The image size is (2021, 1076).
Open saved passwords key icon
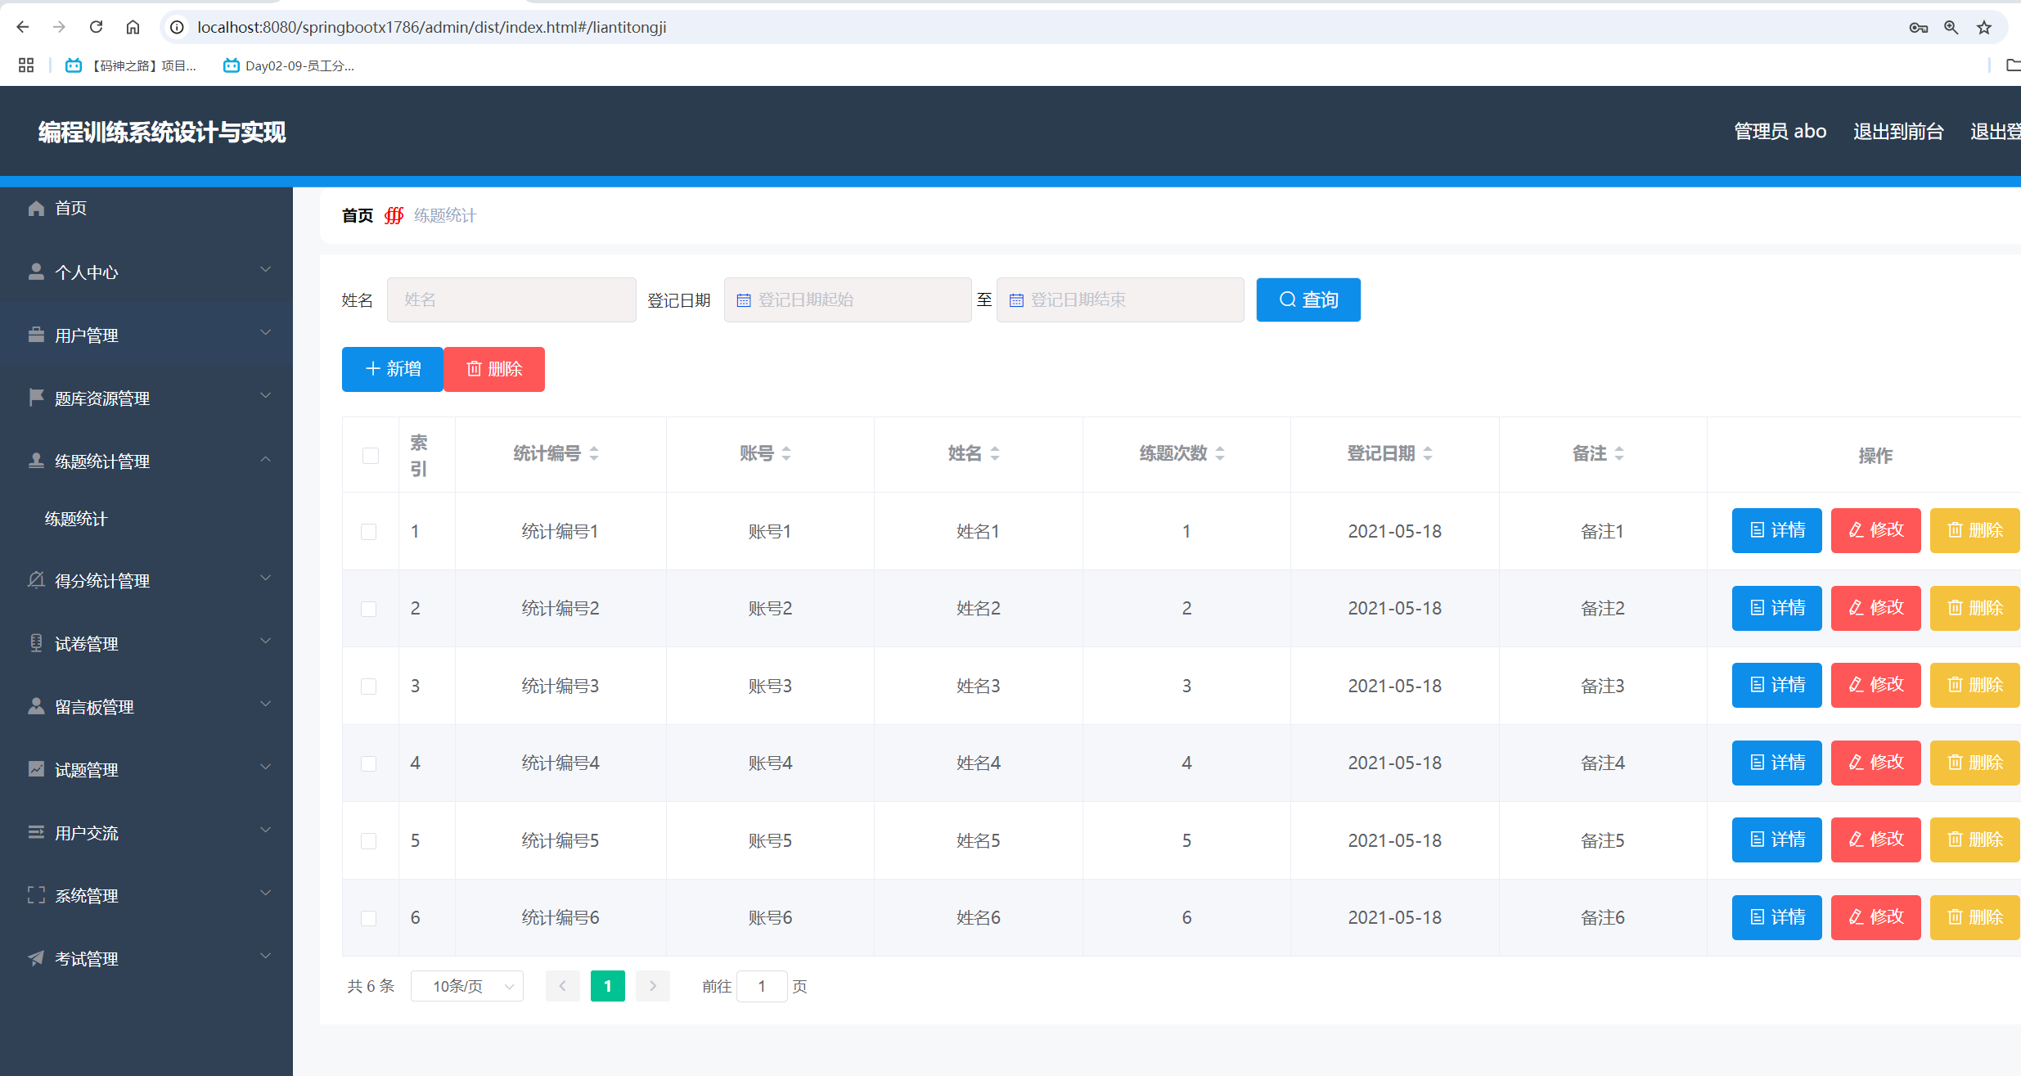1919,27
